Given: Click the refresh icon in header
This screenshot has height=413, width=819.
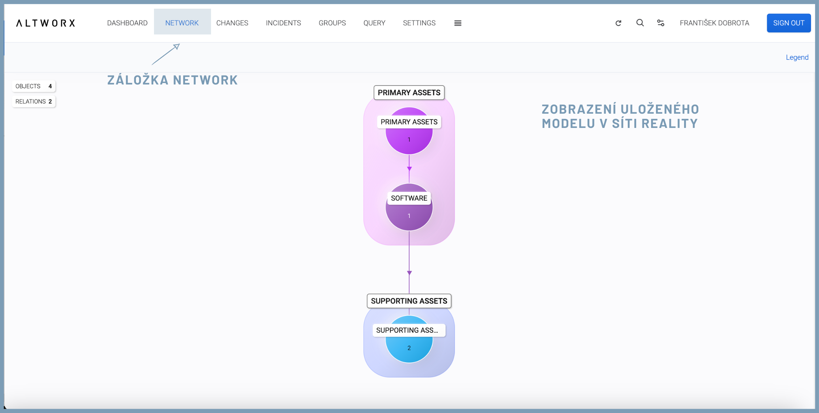Looking at the screenshot, I should pos(618,23).
